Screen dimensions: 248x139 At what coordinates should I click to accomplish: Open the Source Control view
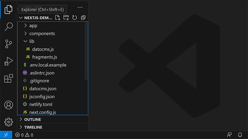pyautogui.click(x=8, y=44)
